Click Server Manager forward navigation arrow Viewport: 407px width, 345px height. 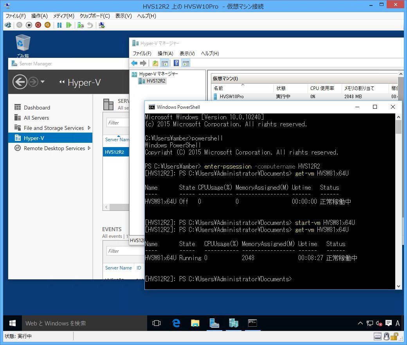(x=33, y=82)
